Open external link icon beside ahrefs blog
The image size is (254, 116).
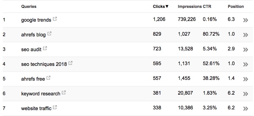click(49, 34)
